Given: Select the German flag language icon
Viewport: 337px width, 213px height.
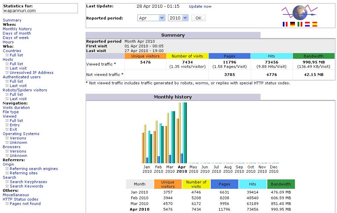Looking at the screenshot, I should coord(292,24).
